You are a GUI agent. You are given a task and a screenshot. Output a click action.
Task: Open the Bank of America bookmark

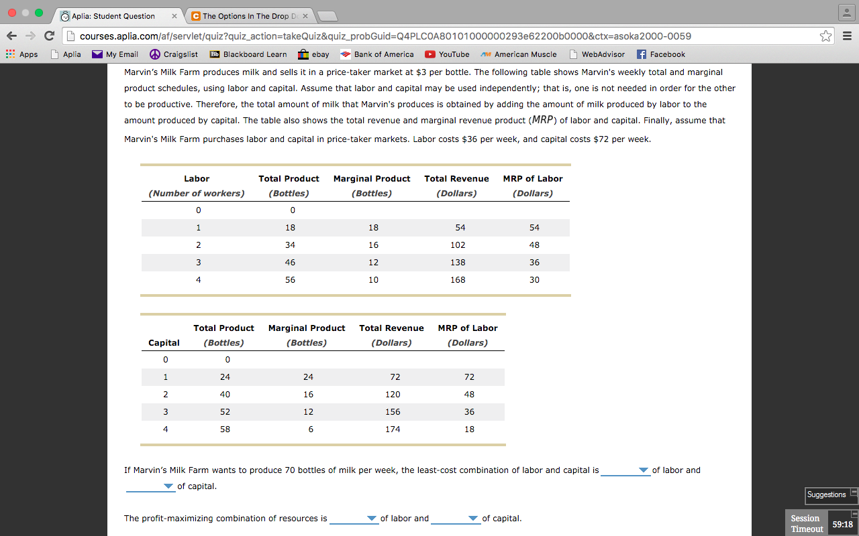376,54
